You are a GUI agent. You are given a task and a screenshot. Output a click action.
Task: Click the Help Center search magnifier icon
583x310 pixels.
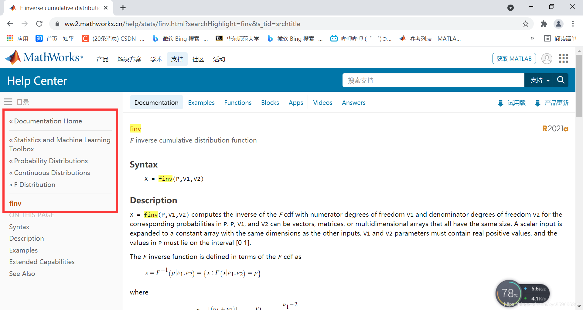tap(561, 80)
